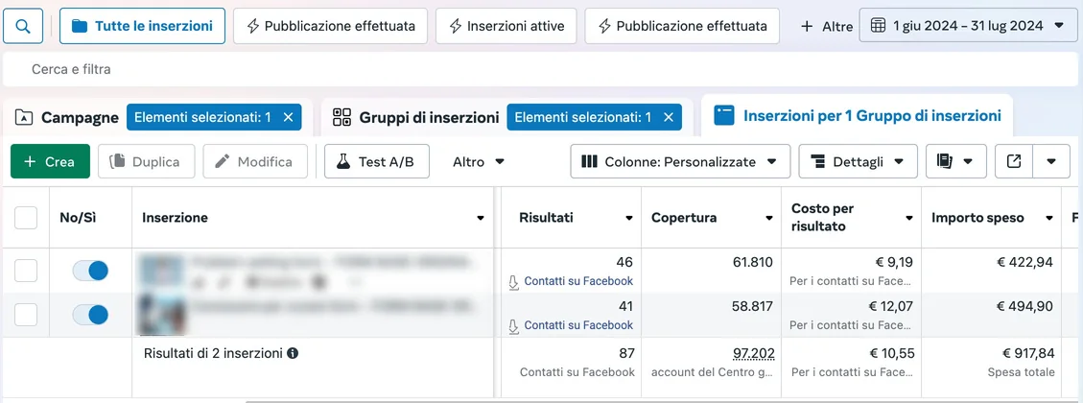
Task: Click the Cerca e filtra field
Action: coord(539,69)
